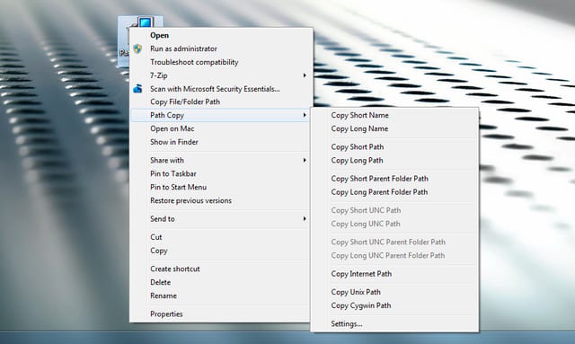This screenshot has width=575, height=344.
Task: Expand the Send to submenu arrow
Action: [305, 219]
